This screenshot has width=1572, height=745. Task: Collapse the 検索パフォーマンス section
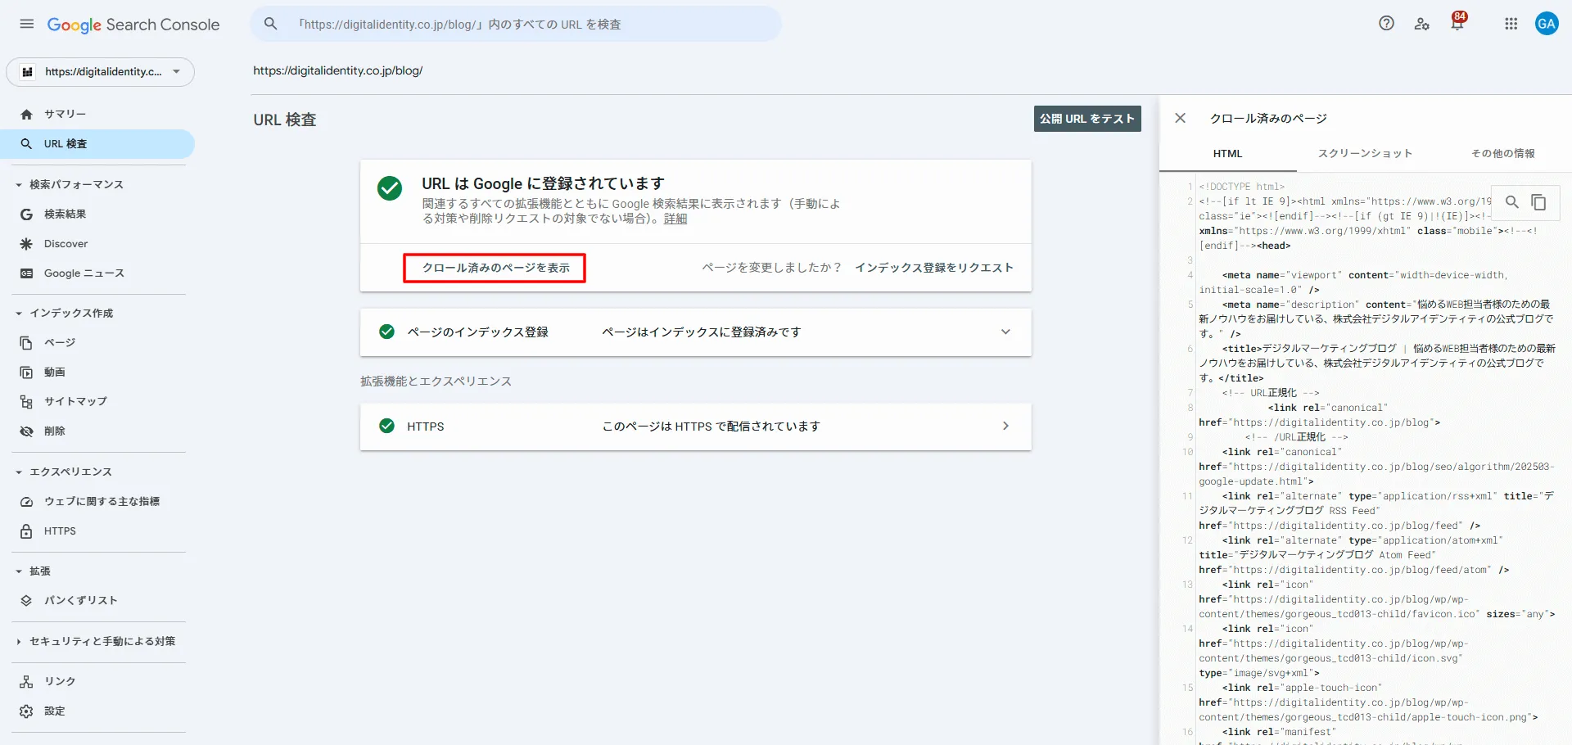tap(19, 185)
